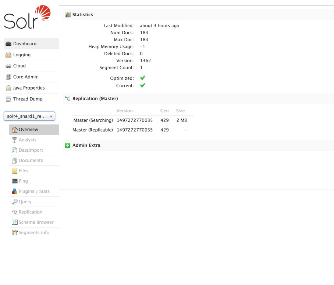This screenshot has width=334, height=285.
Task: Click the Version value 1362
Action: 146,60
